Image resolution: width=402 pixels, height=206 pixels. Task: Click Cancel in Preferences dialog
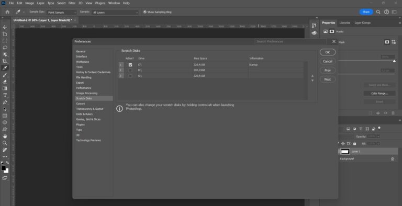click(328, 61)
